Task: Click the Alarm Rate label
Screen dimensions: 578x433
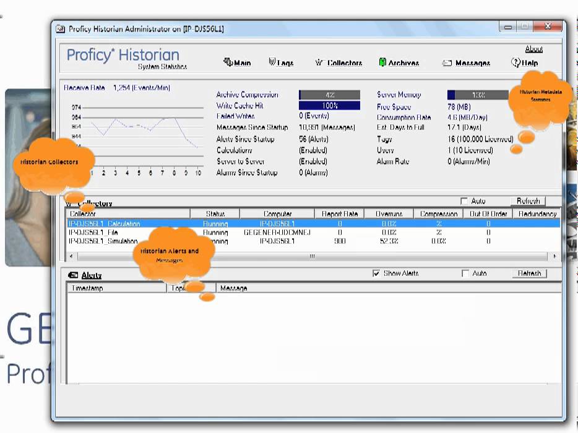Action: [x=392, y=161]
